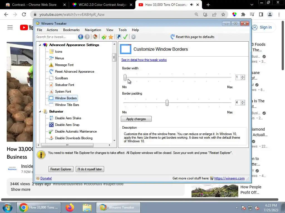Click the Border width slider thumb
The image size is (285, 213).
[x=125, y=78]
